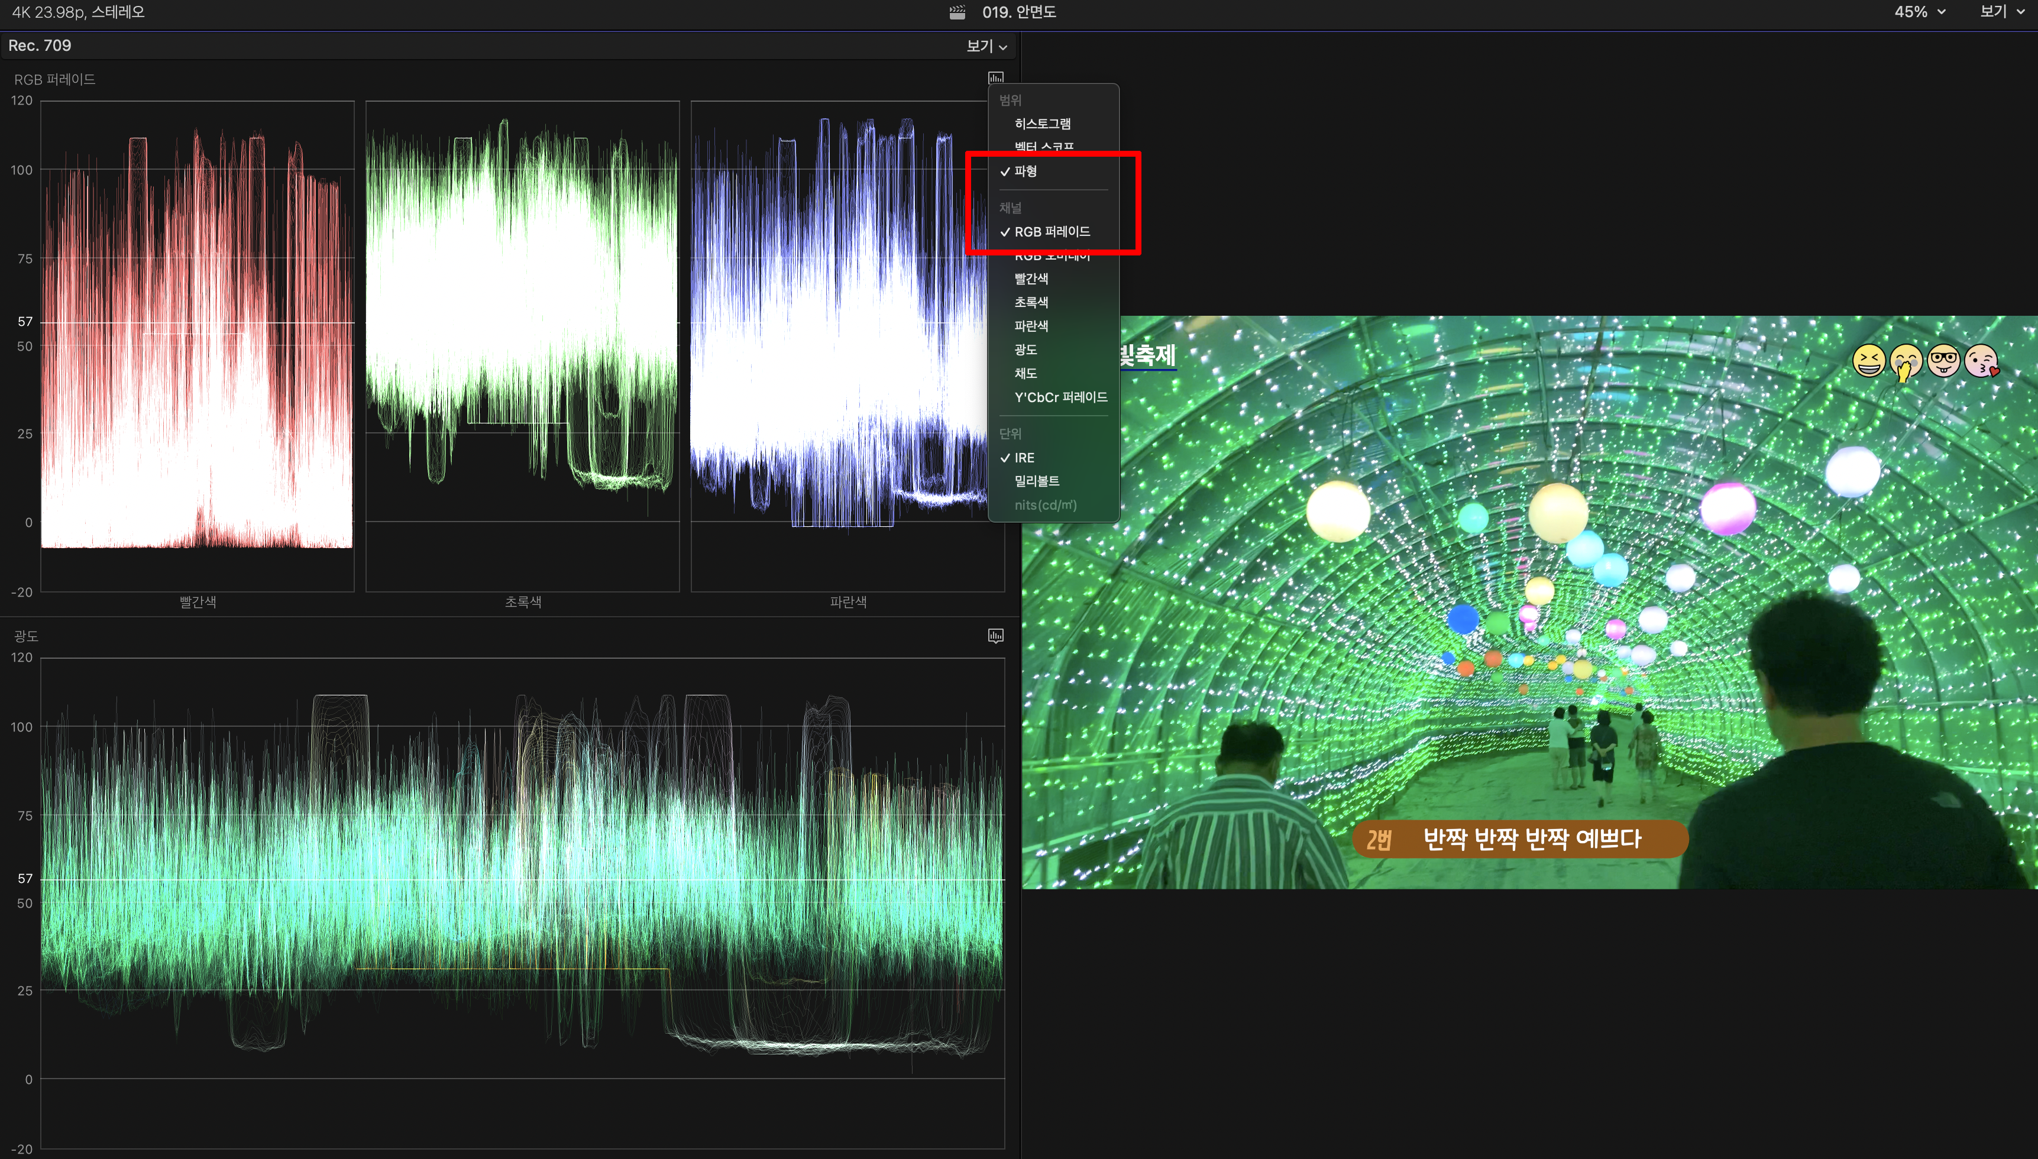The height and width of the screenshot is (1159, 2038).
Task: Click the video preview in the viewer
Action: [x=1528, y=602]
